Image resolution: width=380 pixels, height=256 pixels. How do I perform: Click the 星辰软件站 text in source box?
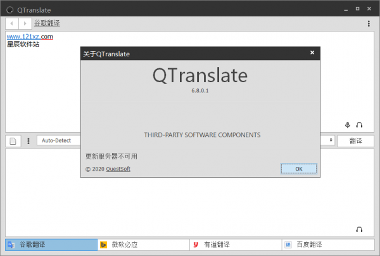click(x=23, y=44)
